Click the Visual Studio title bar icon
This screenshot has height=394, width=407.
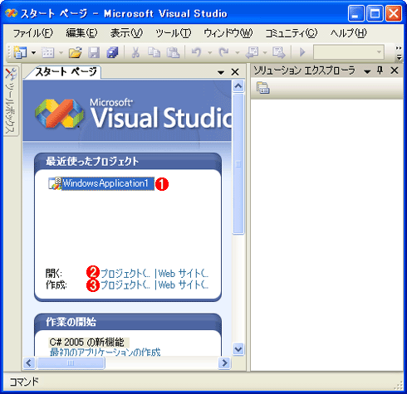click(11, 13)
